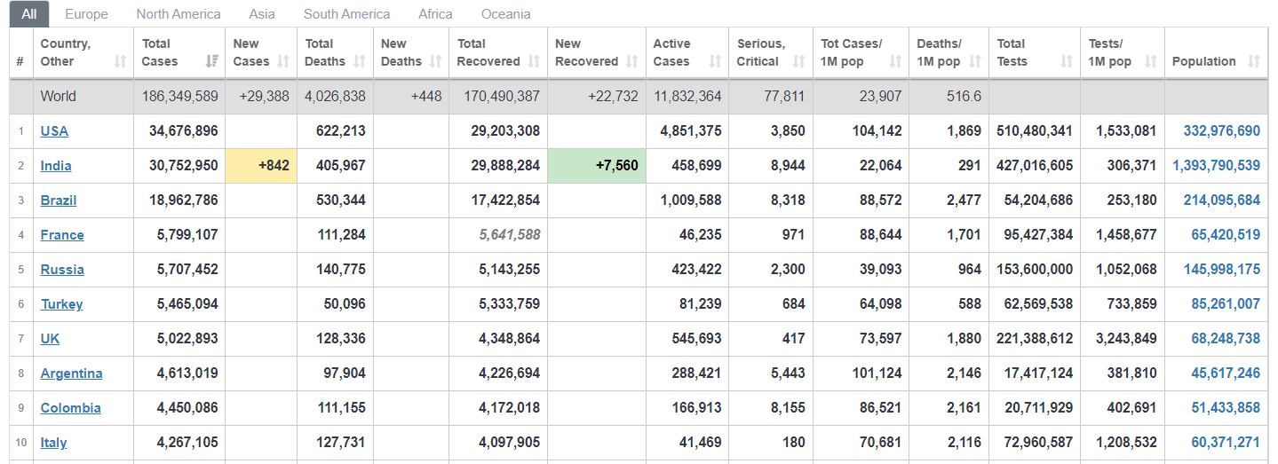
Task: Click sort icon in Country, Other header
Action: 120,61
